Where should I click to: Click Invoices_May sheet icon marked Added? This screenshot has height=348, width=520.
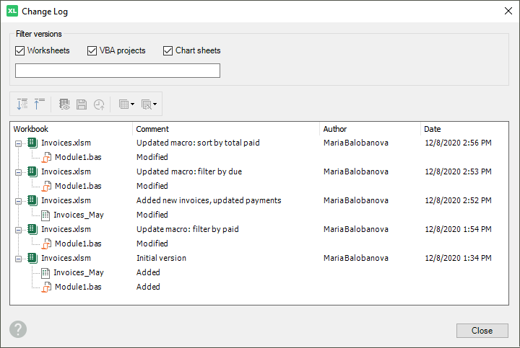tap(45, 273)
